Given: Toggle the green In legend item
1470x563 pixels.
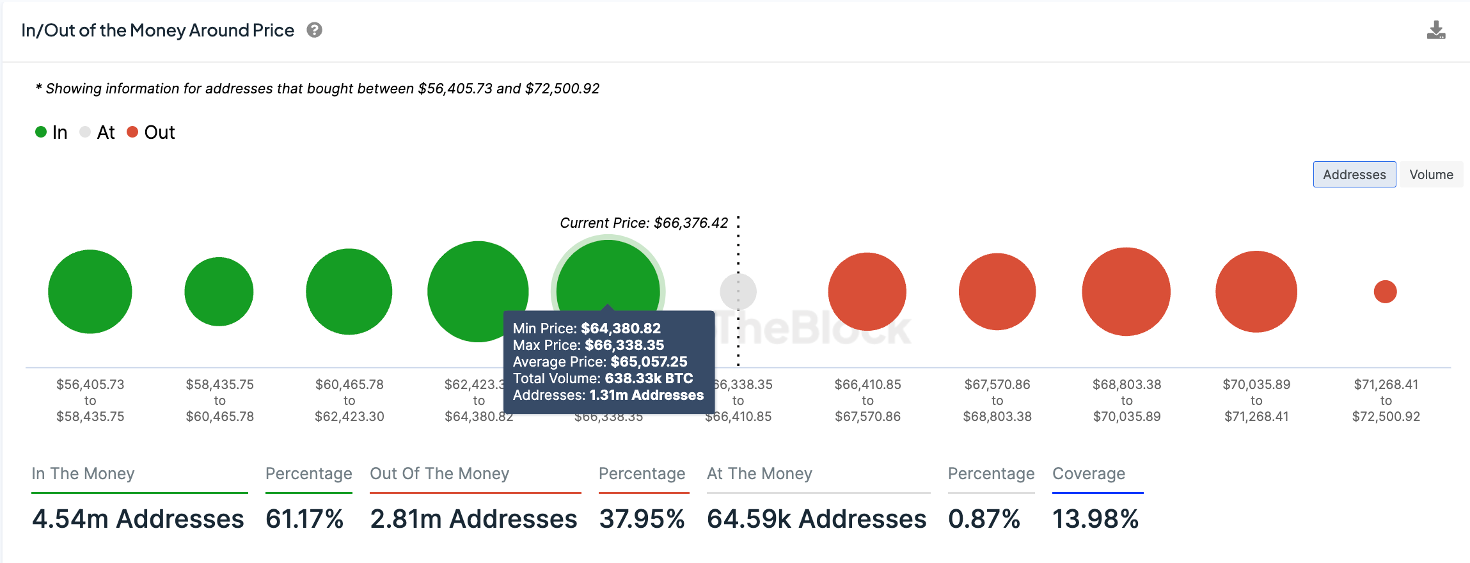Looking at the screenshot, I should [51, 132].
